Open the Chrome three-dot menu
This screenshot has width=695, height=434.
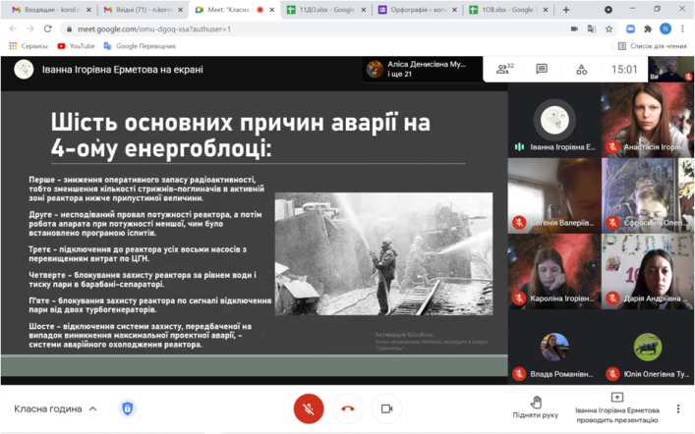682,28
